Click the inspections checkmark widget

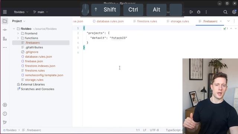tap(226, 29)
